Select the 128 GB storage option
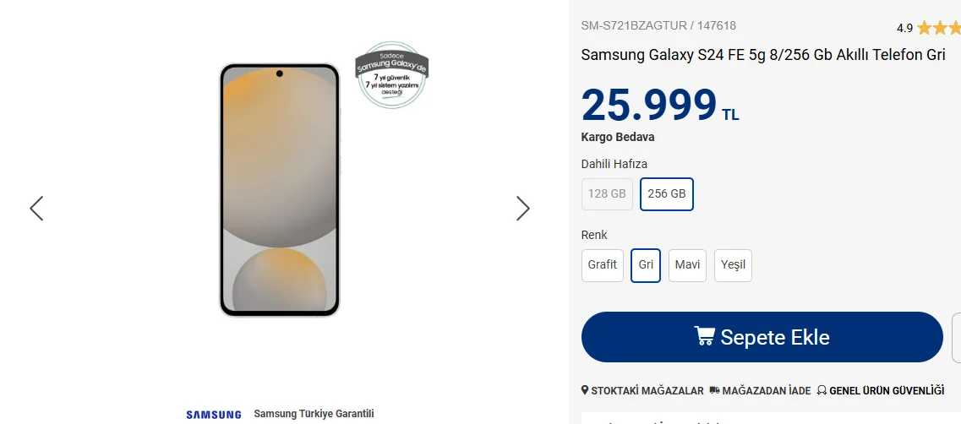The image size is (961, 424). point(607,193)
